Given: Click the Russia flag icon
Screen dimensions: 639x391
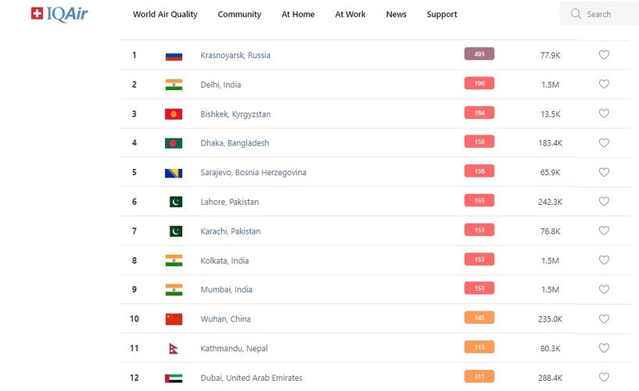Looking at the screenshot, I should 174,56.
